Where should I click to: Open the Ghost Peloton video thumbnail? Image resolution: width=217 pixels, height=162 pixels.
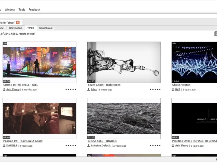[194, 62]
